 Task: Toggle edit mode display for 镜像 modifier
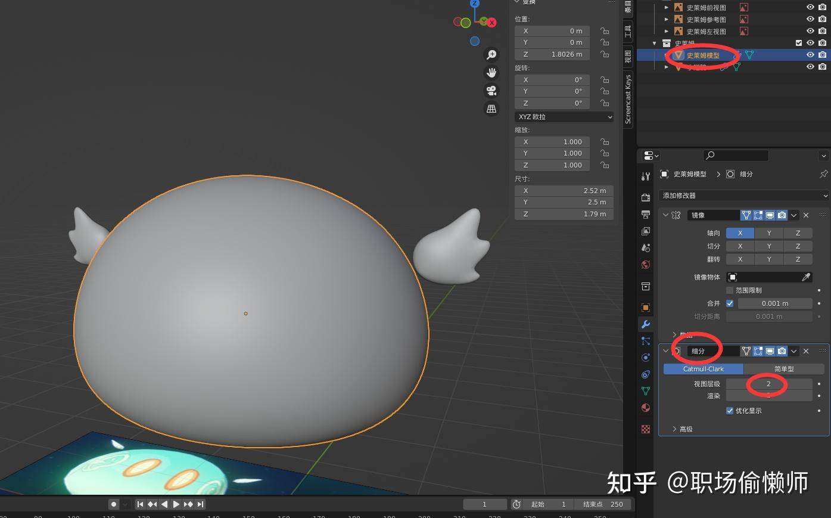(x=758, y=215)
